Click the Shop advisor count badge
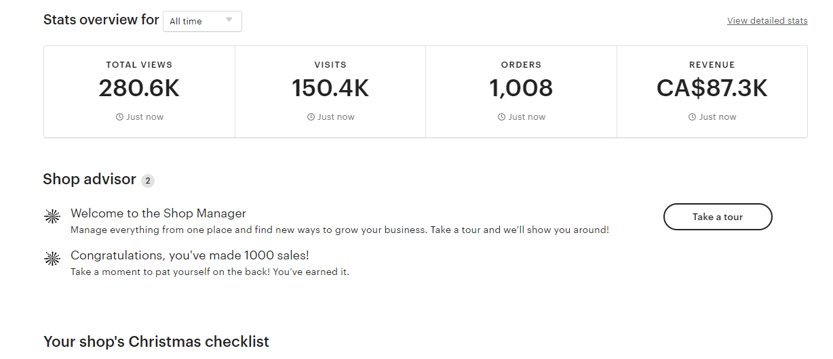This screenshot has width=833, height=359. [148, 181]
